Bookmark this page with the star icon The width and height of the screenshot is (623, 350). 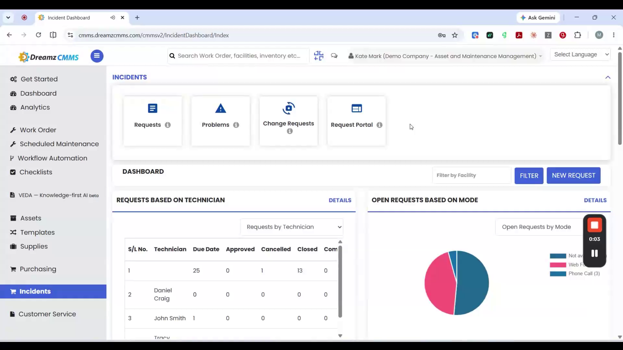455,35
